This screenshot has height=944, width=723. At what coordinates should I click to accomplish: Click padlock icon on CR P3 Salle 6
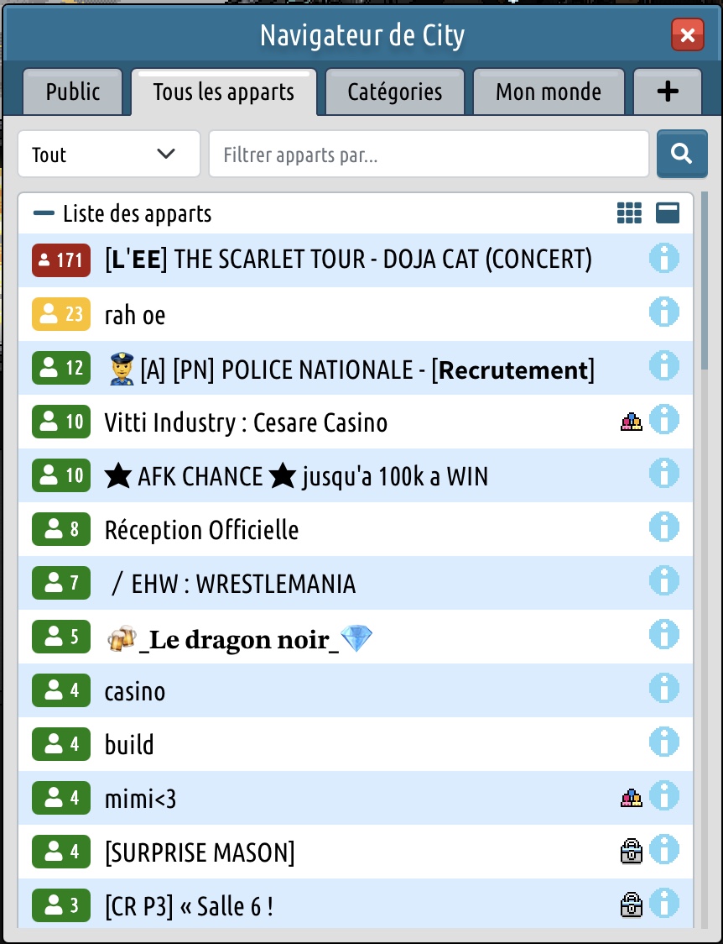click(x=631, y=905)
